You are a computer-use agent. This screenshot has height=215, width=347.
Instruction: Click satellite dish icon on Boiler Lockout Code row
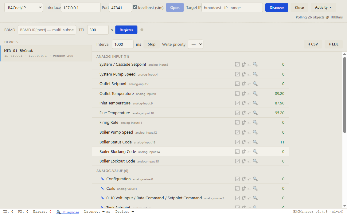coord(244,161)
